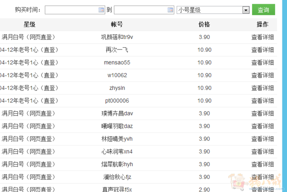View details of account pt000006
This screenshot has height=192, width=287.
[263, 101]
